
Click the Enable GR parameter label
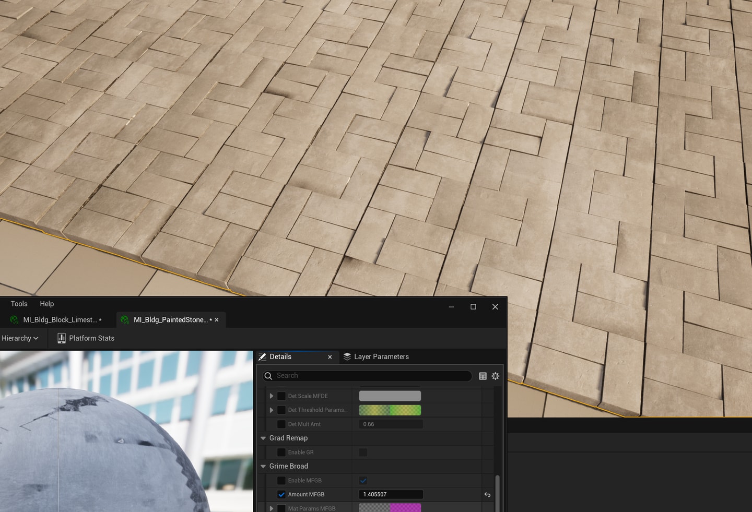pyautogui.click(x=301, y=453)
